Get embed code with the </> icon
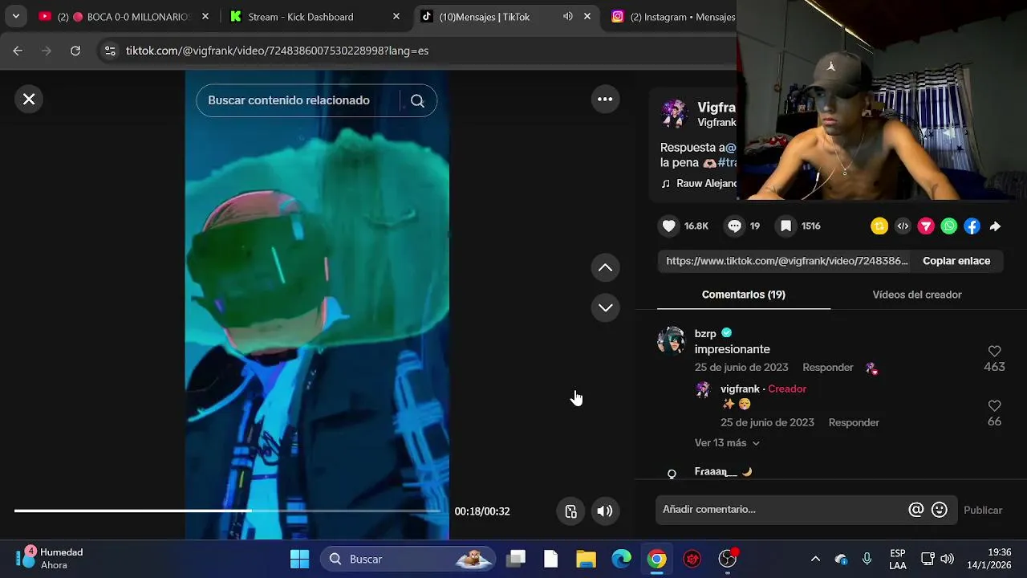 (903, 226)
